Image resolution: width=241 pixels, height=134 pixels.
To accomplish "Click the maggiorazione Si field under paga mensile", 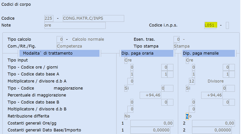I will [x=187, y=88].
